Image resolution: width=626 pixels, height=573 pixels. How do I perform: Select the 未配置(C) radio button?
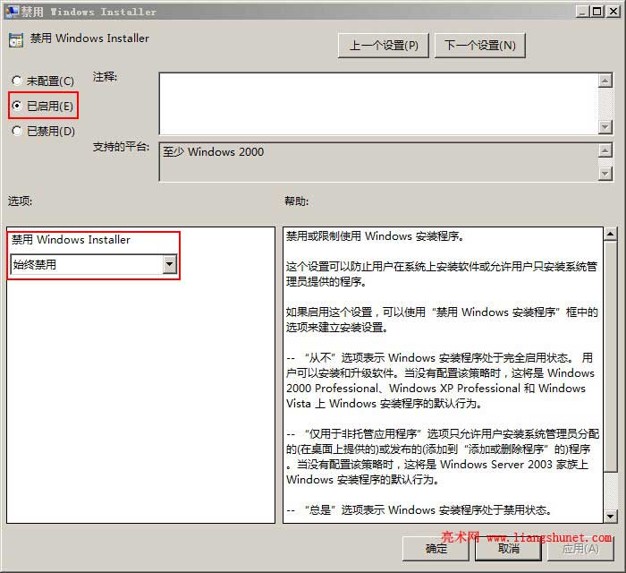coord(16,81)
